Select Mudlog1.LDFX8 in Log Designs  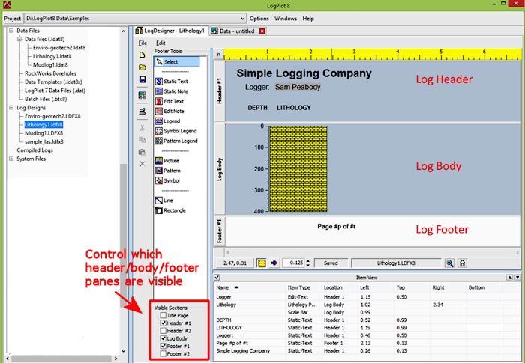pos(43,133)
